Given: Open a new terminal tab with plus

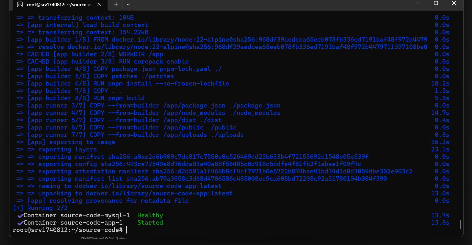Looking at the screenshot, I should (116, 4).
